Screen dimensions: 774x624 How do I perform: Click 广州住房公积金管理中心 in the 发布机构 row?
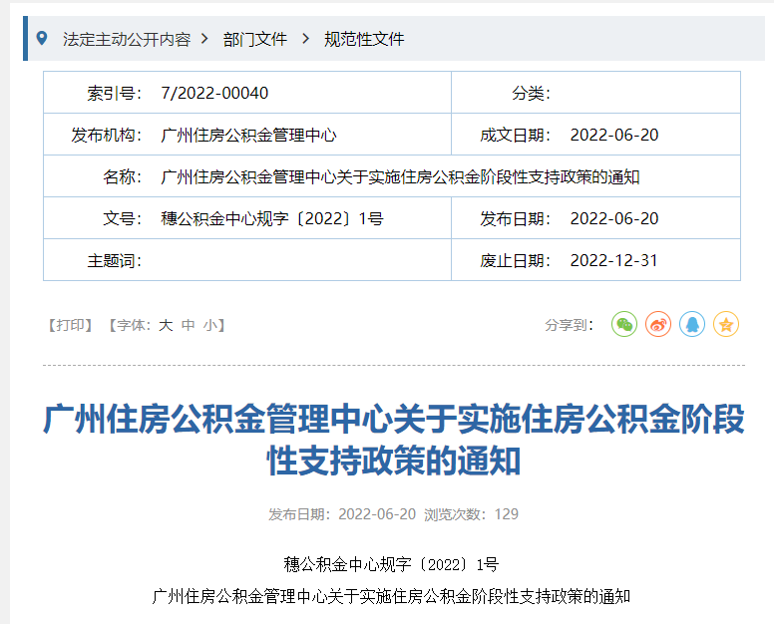click(248, 136)
